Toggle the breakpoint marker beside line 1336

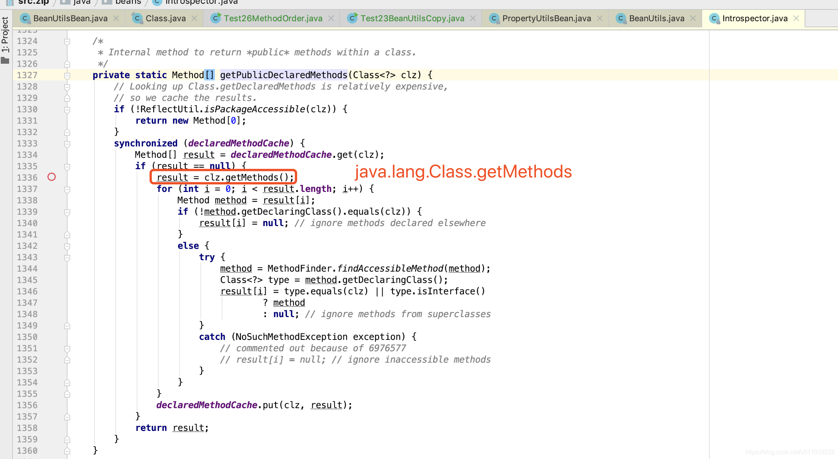52,177
